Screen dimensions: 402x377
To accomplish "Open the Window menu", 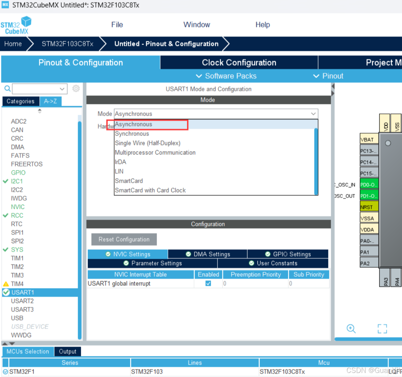I will coord(197,25).
